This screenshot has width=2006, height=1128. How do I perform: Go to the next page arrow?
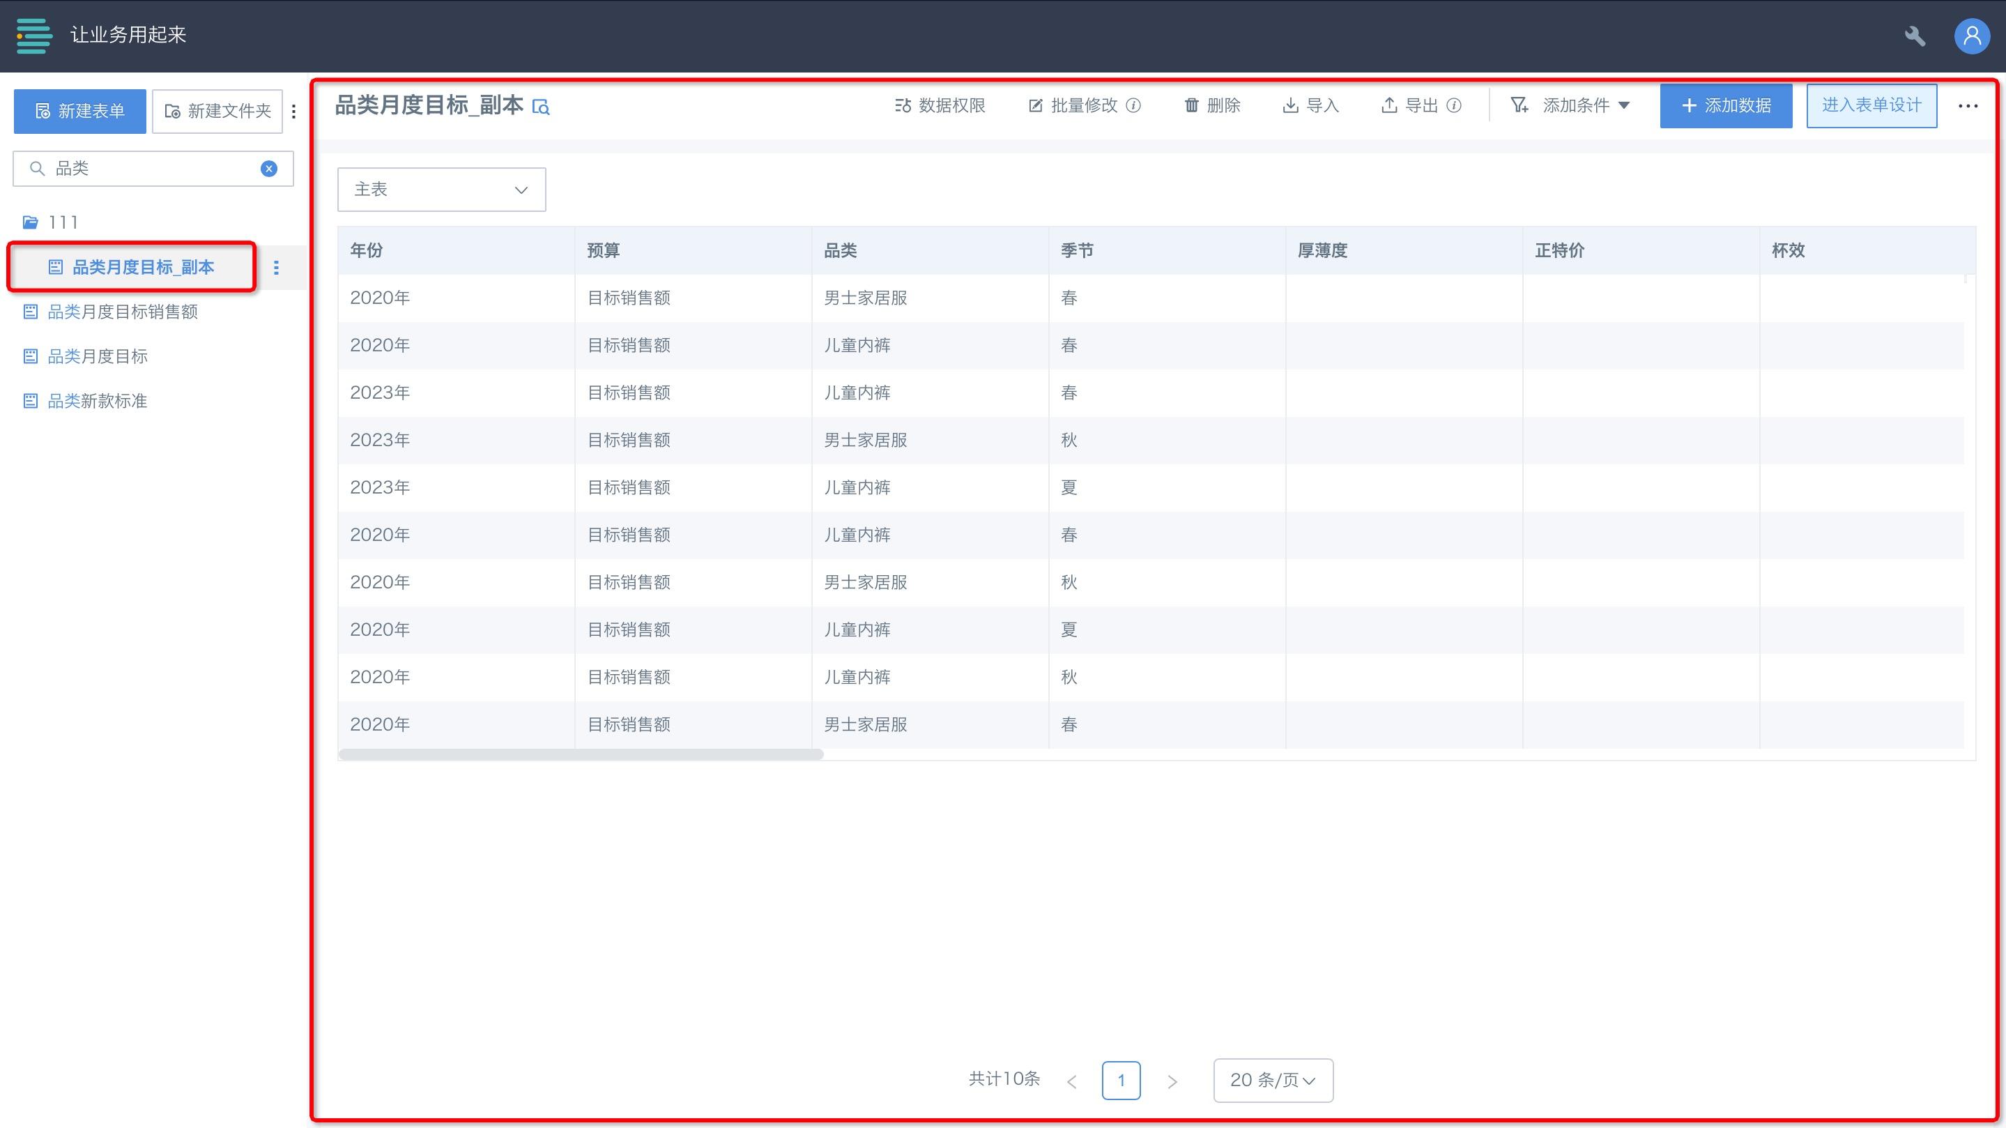1172,1081
